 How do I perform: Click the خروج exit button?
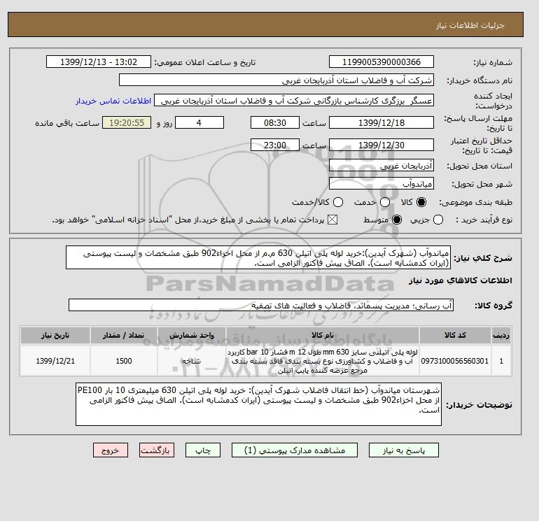coord(111,450)
